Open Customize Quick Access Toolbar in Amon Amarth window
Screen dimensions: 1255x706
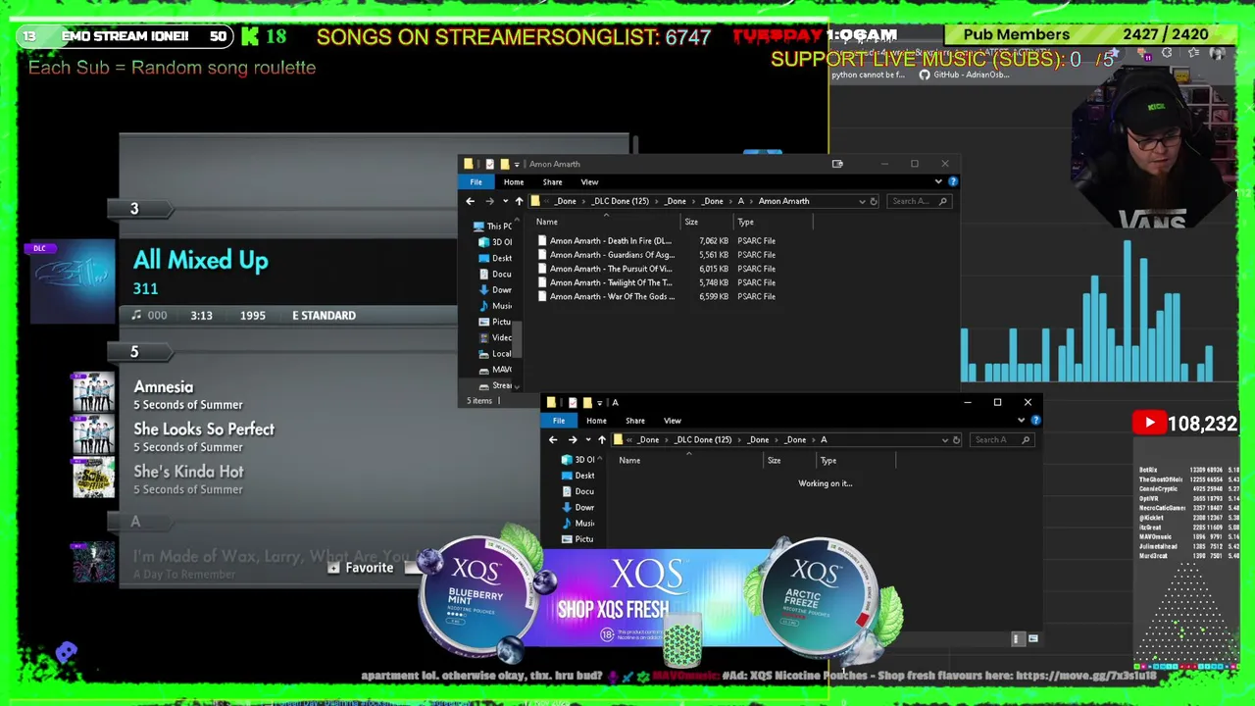coord(517,164)
